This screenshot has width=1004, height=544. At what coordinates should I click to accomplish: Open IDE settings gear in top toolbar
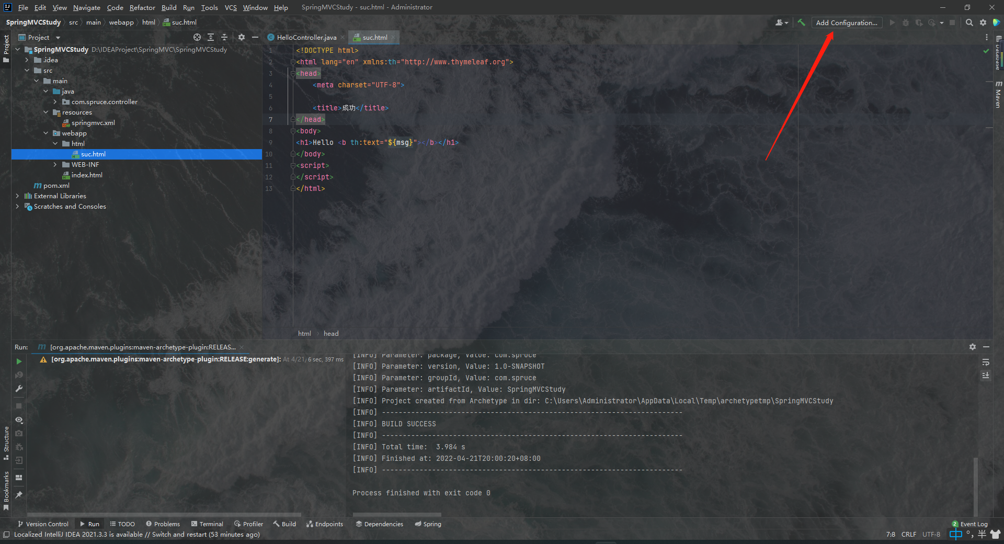pyautogui.click(x=983, y=22)
